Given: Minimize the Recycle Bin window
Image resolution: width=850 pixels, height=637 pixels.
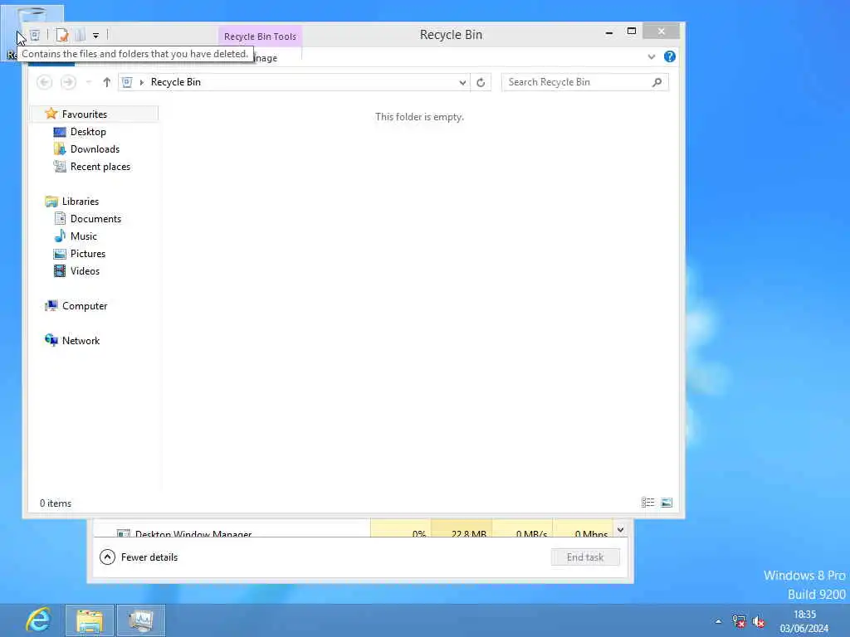Looking at the screenshot, I should (x=609, y=32).
